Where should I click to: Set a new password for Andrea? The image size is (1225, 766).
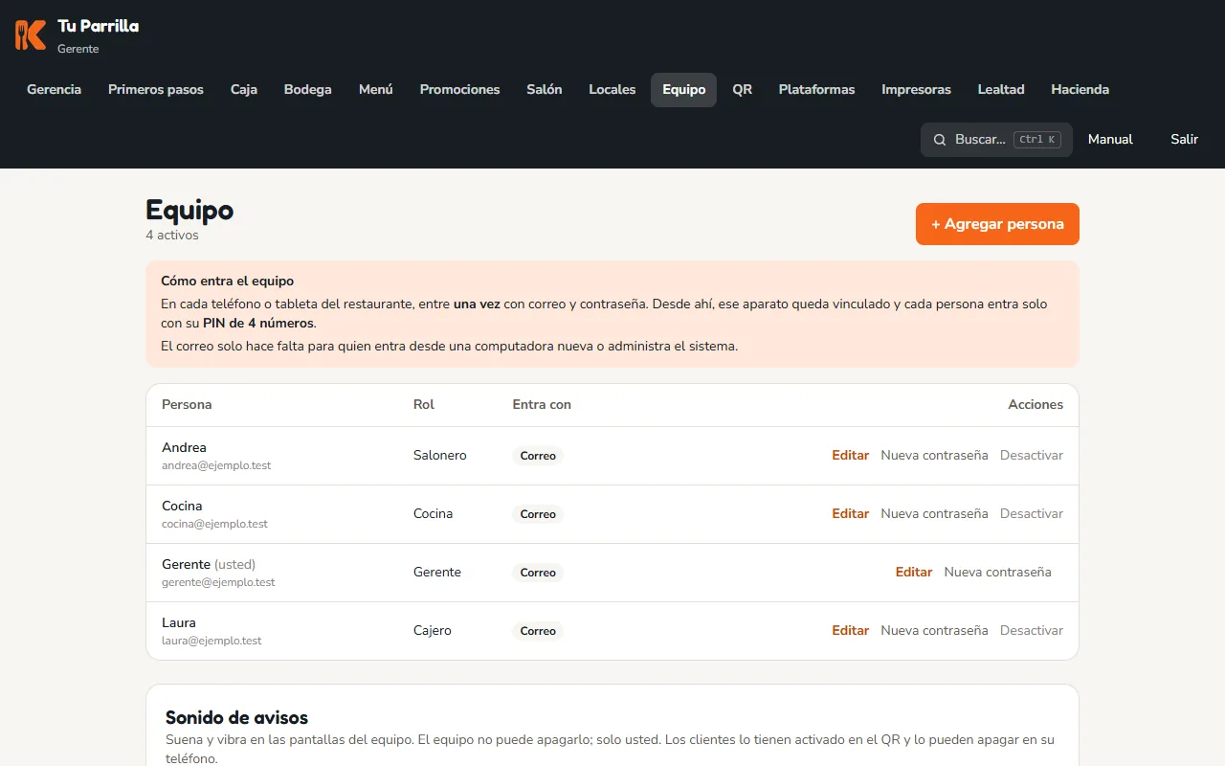(934, 456)
